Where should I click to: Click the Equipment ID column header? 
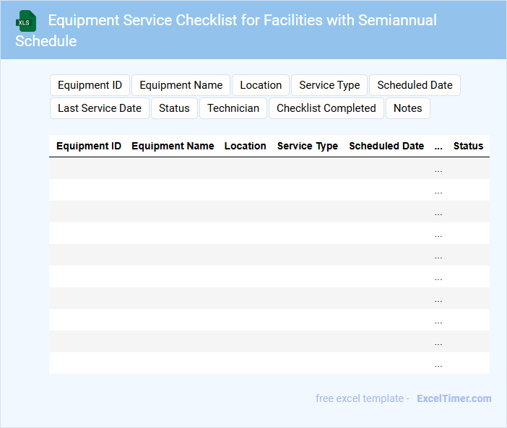[x=89, y=146]
